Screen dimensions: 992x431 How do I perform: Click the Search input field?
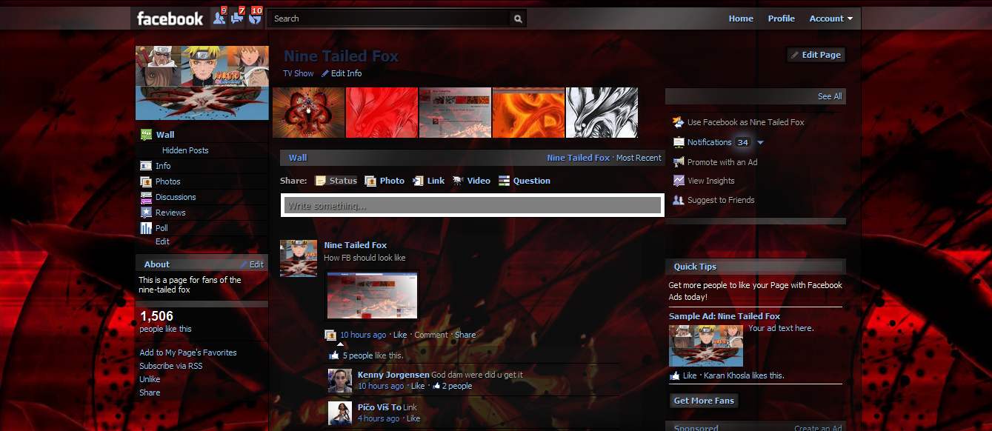click(x=389, y=19)
